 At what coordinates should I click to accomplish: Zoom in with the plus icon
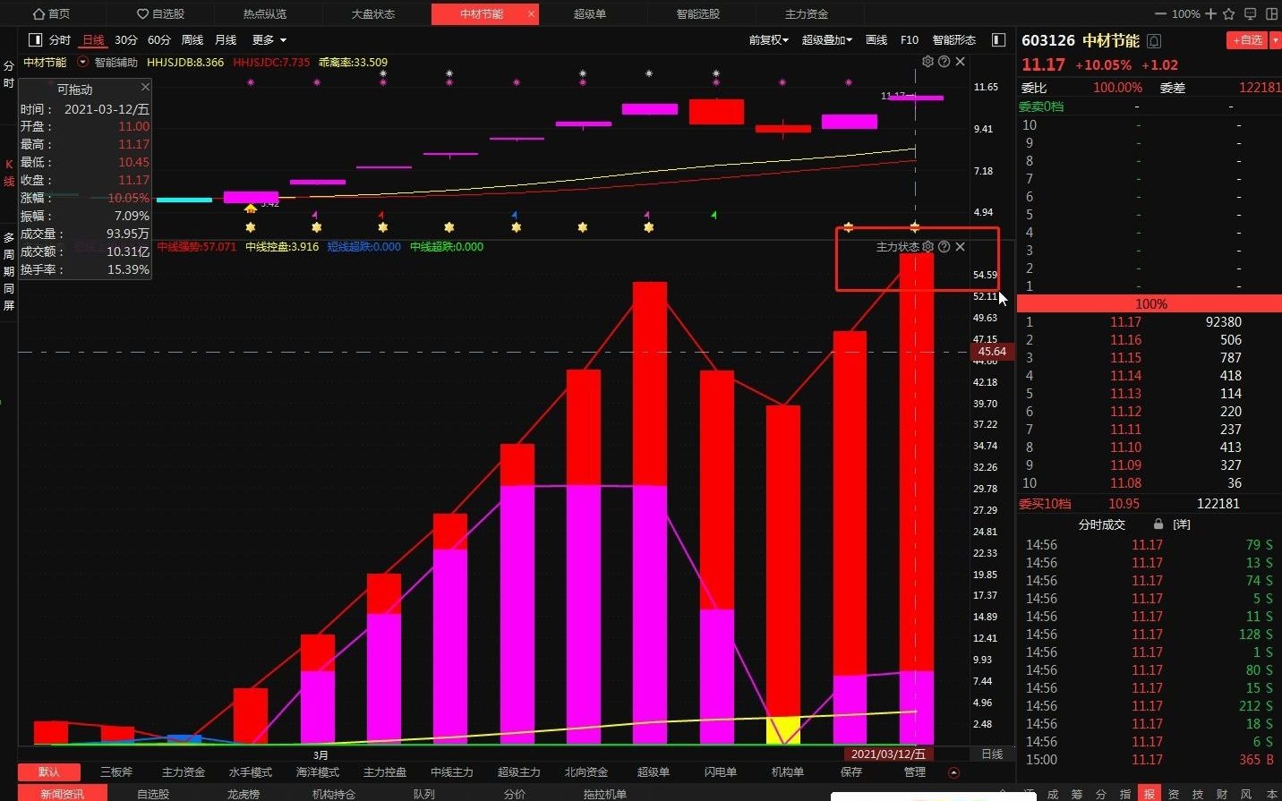pos(1211,14)
